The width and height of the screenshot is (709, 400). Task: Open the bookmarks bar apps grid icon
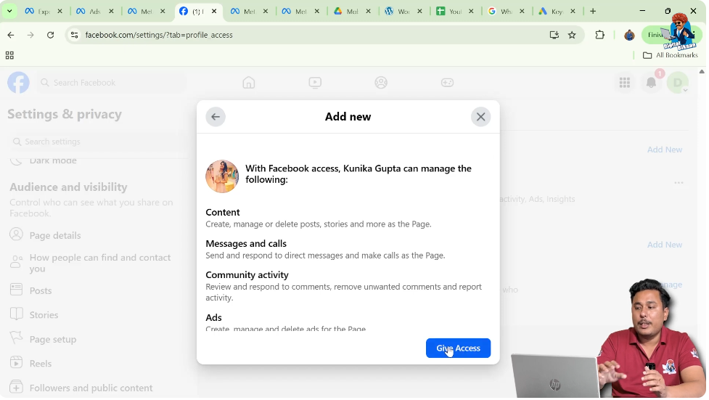point(9,56)
